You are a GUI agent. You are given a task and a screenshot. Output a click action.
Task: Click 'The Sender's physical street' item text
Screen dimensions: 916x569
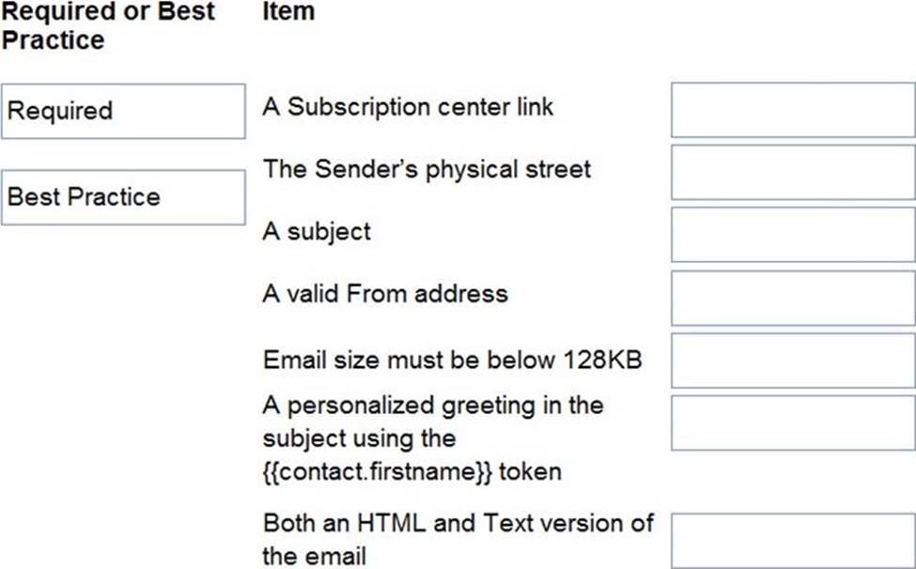point(427,169)
